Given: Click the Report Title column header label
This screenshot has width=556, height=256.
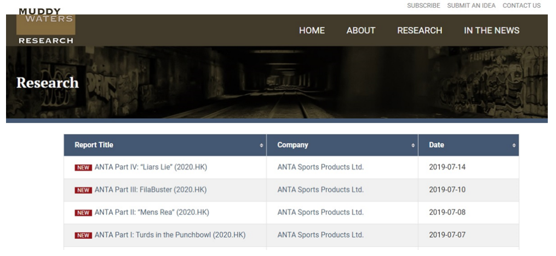Looking at the screenshot, I should [x=94, y=145].
